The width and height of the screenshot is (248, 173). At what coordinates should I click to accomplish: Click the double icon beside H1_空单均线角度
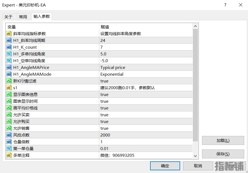[9, 61]
